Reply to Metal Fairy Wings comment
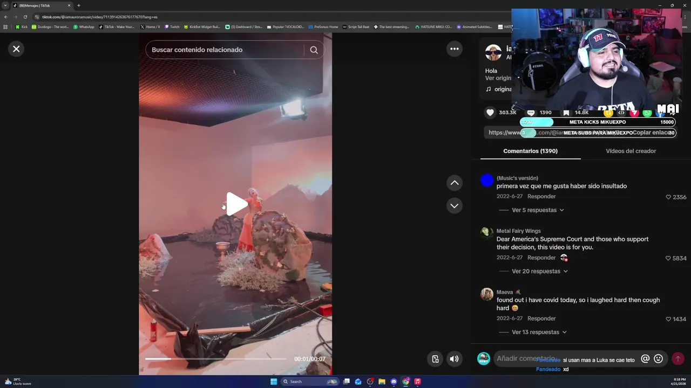This screenshot has width=691, height=388. coord(541,258)
